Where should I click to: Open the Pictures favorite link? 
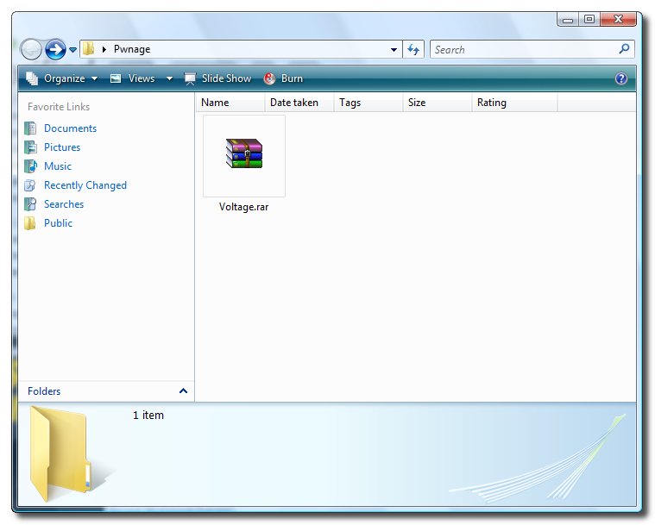coord(62,147)
